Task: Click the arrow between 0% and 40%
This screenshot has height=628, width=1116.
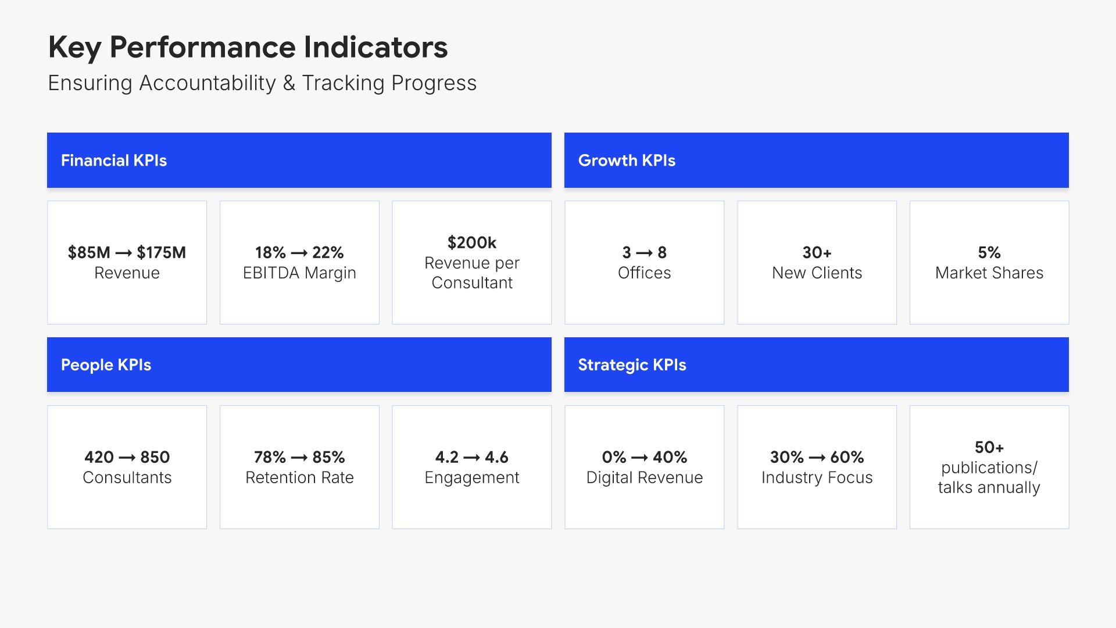Action: 639,458
